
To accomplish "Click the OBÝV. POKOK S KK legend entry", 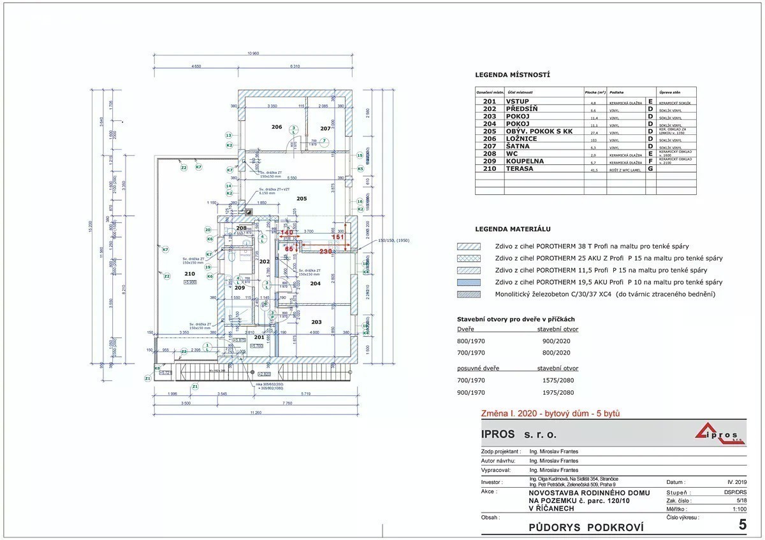I will [x=539, y=131].
